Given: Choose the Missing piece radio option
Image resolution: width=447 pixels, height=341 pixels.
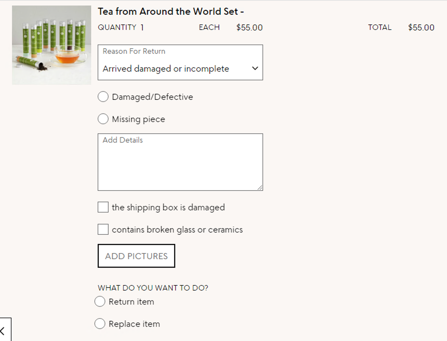Looking at the screenshot, I should coord(103,119).
